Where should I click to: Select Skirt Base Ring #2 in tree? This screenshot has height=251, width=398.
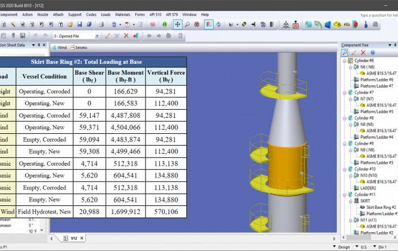[378, 208]
